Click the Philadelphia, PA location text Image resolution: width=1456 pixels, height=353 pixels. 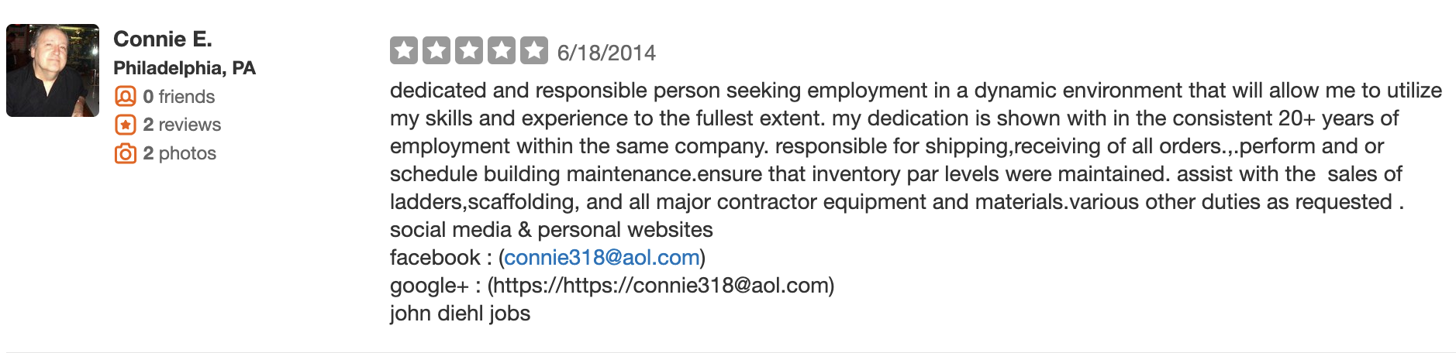click(185, 68)
